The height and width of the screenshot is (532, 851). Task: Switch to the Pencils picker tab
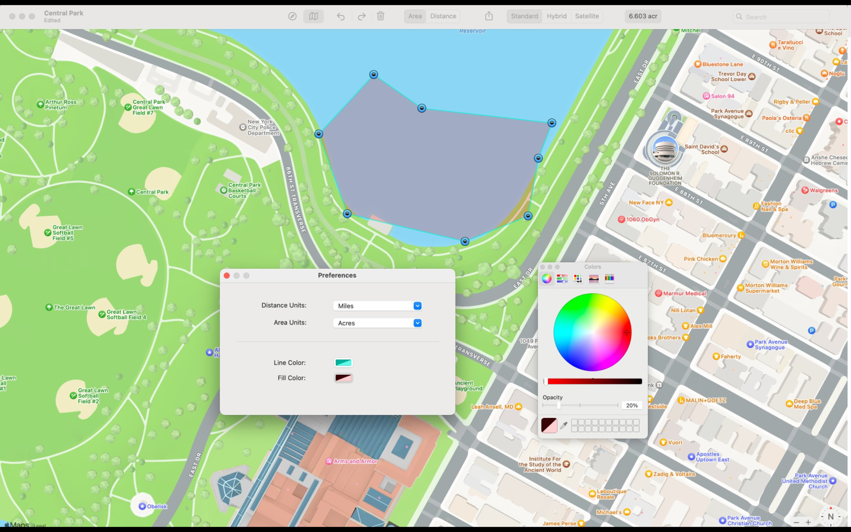609,279
